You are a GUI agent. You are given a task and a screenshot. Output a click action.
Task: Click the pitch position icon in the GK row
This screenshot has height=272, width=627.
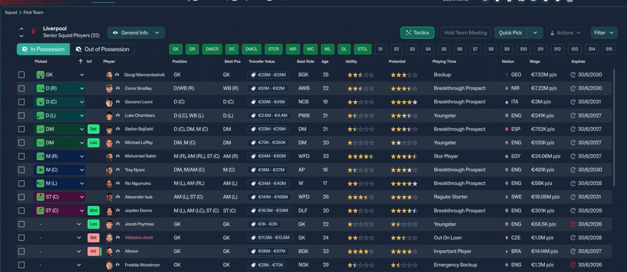tap(40, 75)
